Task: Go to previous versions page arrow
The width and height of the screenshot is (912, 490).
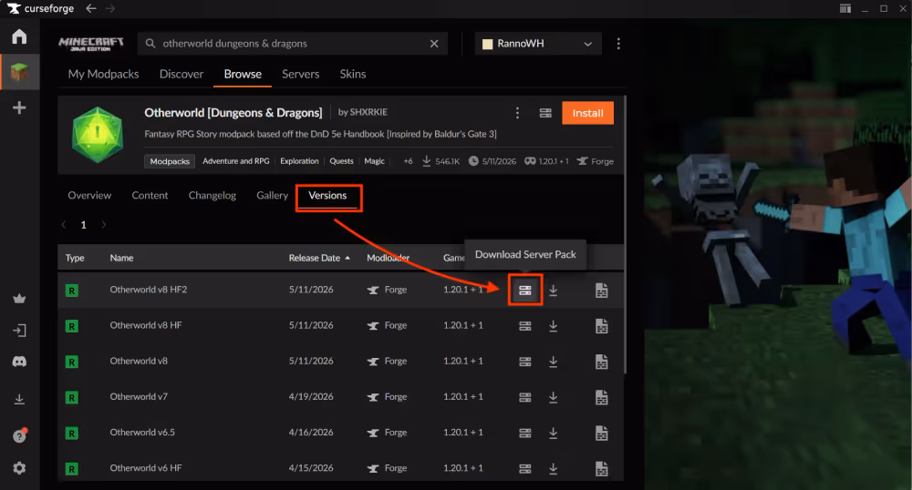Action: tap(64, 225)
